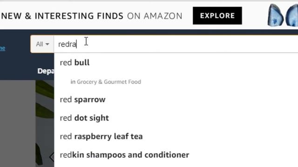Image resolution: width=298 pixels, height=167 pixels.
Task: Click the EXPLORE button in the banner
Action: click(x=217, y=16)
